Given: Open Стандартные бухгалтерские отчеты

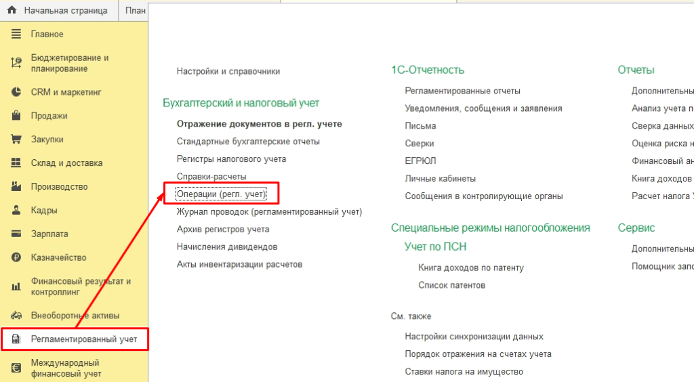Looking at the screenshot, I should click(x=248, y=142).
